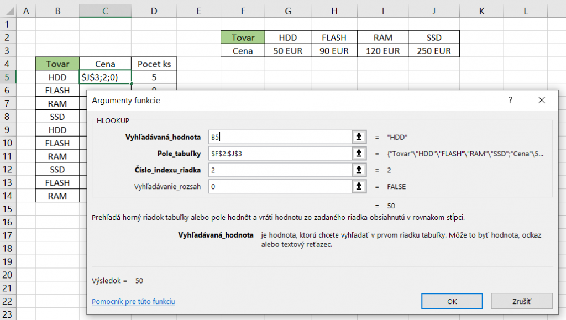Open help with the question mark icon
The width and height of the screenshot is (566, 320).
tap(510, 100)
